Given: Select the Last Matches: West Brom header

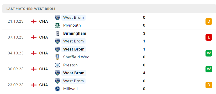Looking at the screenshot, I should (x=109, y=9).
